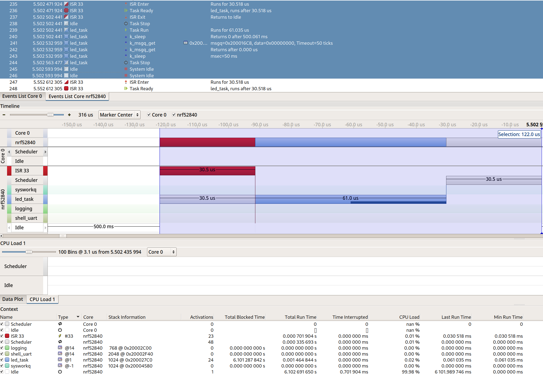
Task: Click led_task thread type icon in Context
Action: pos(60,360)
